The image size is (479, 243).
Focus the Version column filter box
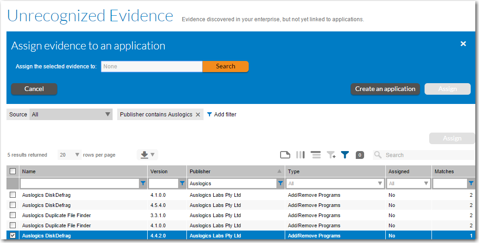click(x=164, y=183)
